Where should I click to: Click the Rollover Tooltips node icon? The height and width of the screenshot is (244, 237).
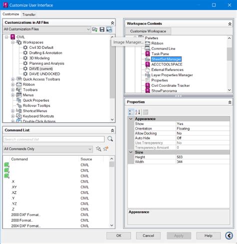[19, 105]
